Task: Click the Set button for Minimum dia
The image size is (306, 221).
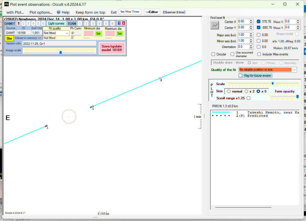Action: (98, 33)
